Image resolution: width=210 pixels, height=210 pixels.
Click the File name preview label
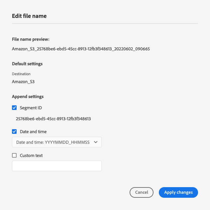(31, 39)
